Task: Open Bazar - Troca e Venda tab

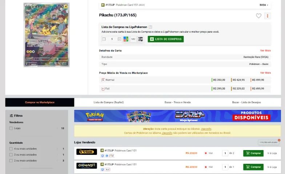Action: [x=177, y=102]
